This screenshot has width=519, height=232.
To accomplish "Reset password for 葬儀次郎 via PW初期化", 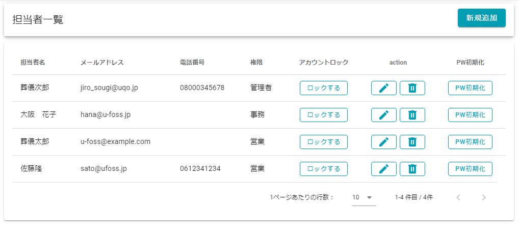I will [470, 88].
